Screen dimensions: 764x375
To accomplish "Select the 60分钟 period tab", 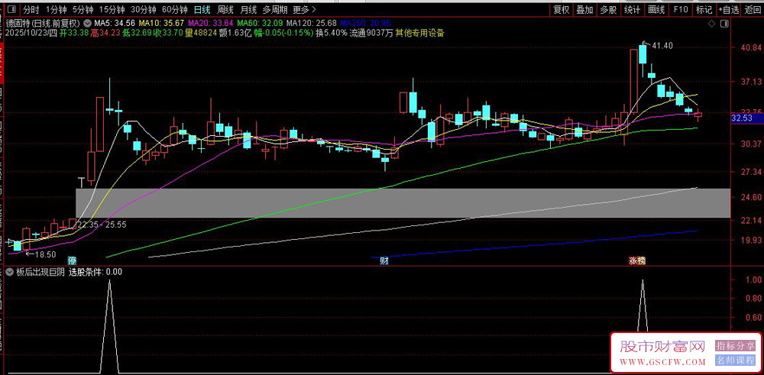I will [x=175, y=10].
